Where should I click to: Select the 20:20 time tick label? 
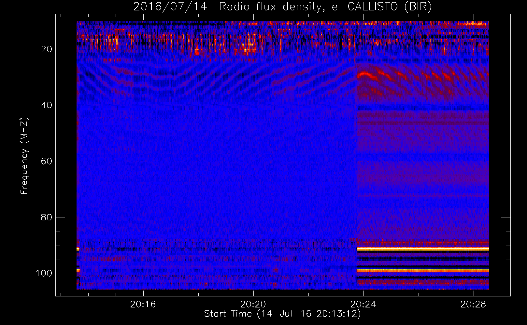click(253, 305)
